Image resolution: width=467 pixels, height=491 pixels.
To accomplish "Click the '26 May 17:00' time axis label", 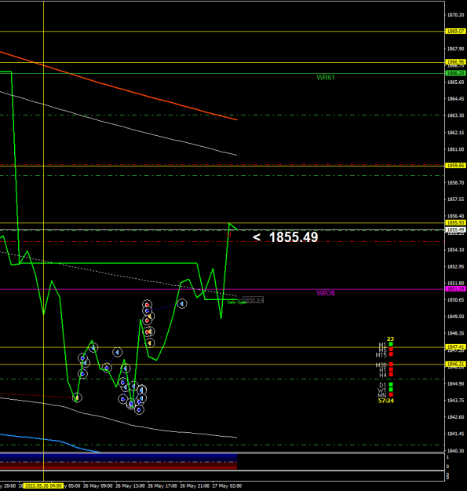I will tap(162, 486).
